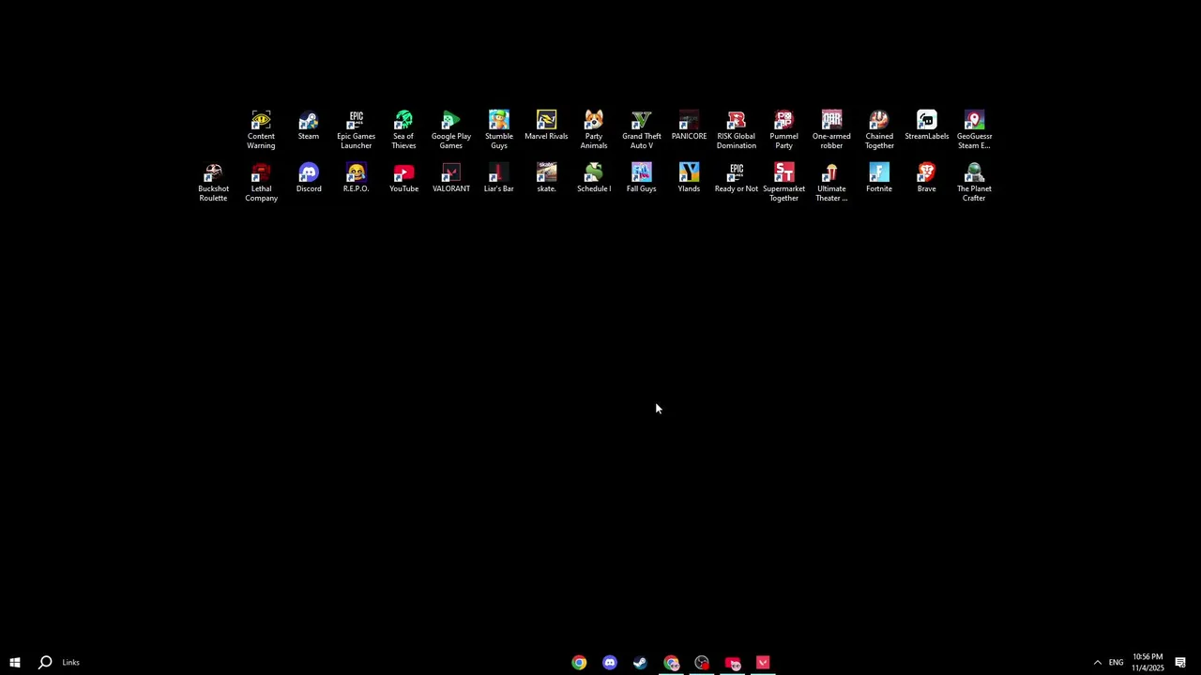Click the VALORANT desktop icon

pos(451,178)
